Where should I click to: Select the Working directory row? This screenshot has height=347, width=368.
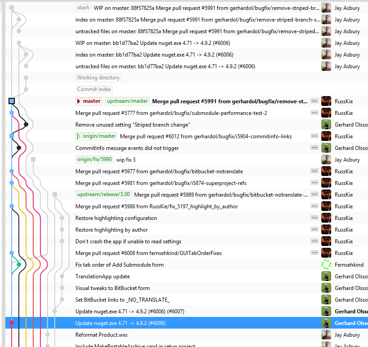(x=98, y=78)
